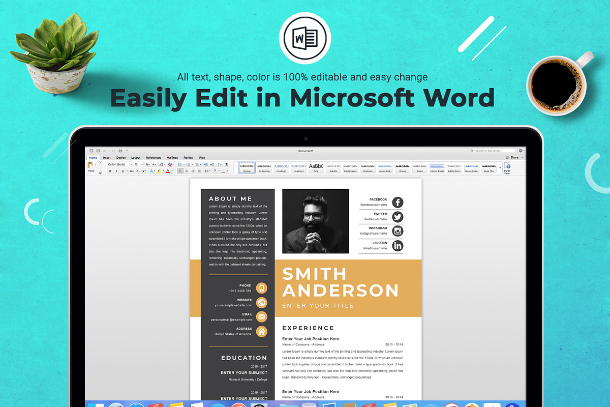Screen dimensions: 610x407
Task: Click the bullets list icon
Action: (180, 164)
